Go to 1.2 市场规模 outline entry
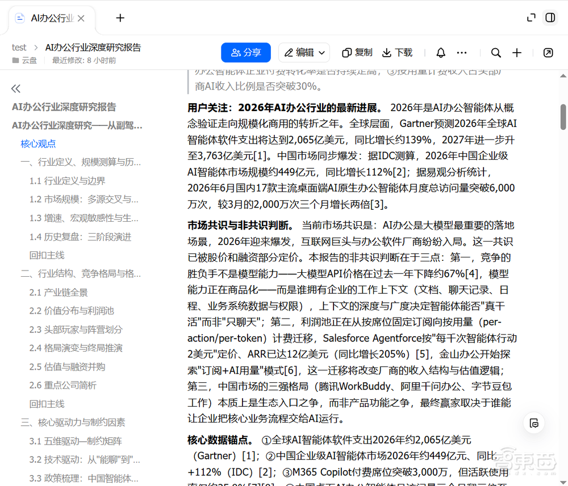Image resolution: width=568 pixels, height=486 pixels. coord(83,199)
